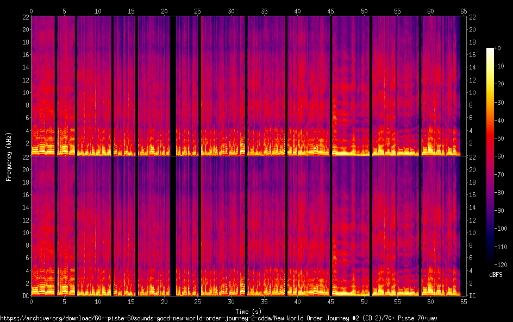513x322 pixels.
Task: Click the 'Frequency (kHz)' axis title
Action: tap(9, 156)
